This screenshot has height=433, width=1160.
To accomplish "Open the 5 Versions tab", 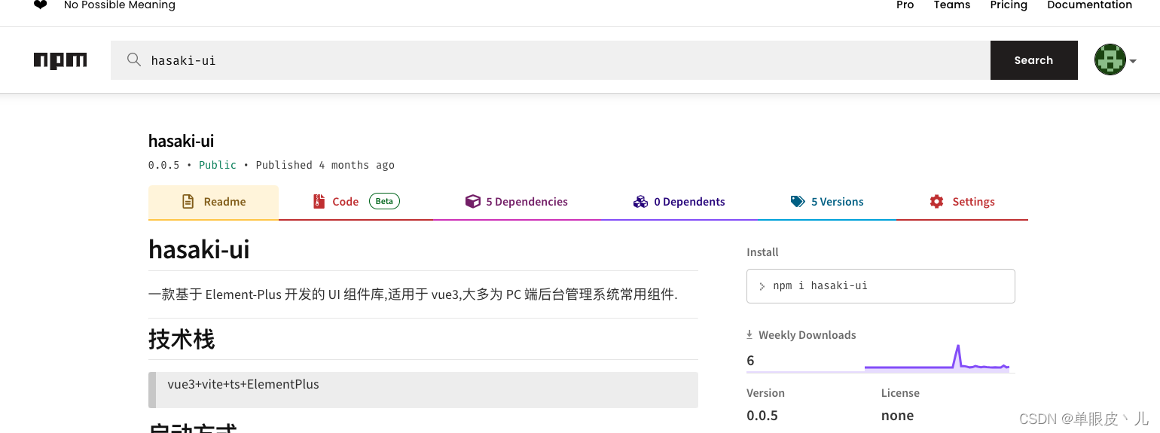I will point(826,202).
